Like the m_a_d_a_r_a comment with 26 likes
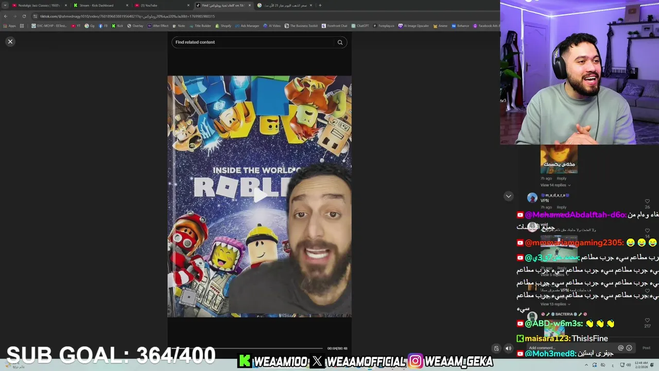Viewport: 659px width, 371px height. point(647,201)
